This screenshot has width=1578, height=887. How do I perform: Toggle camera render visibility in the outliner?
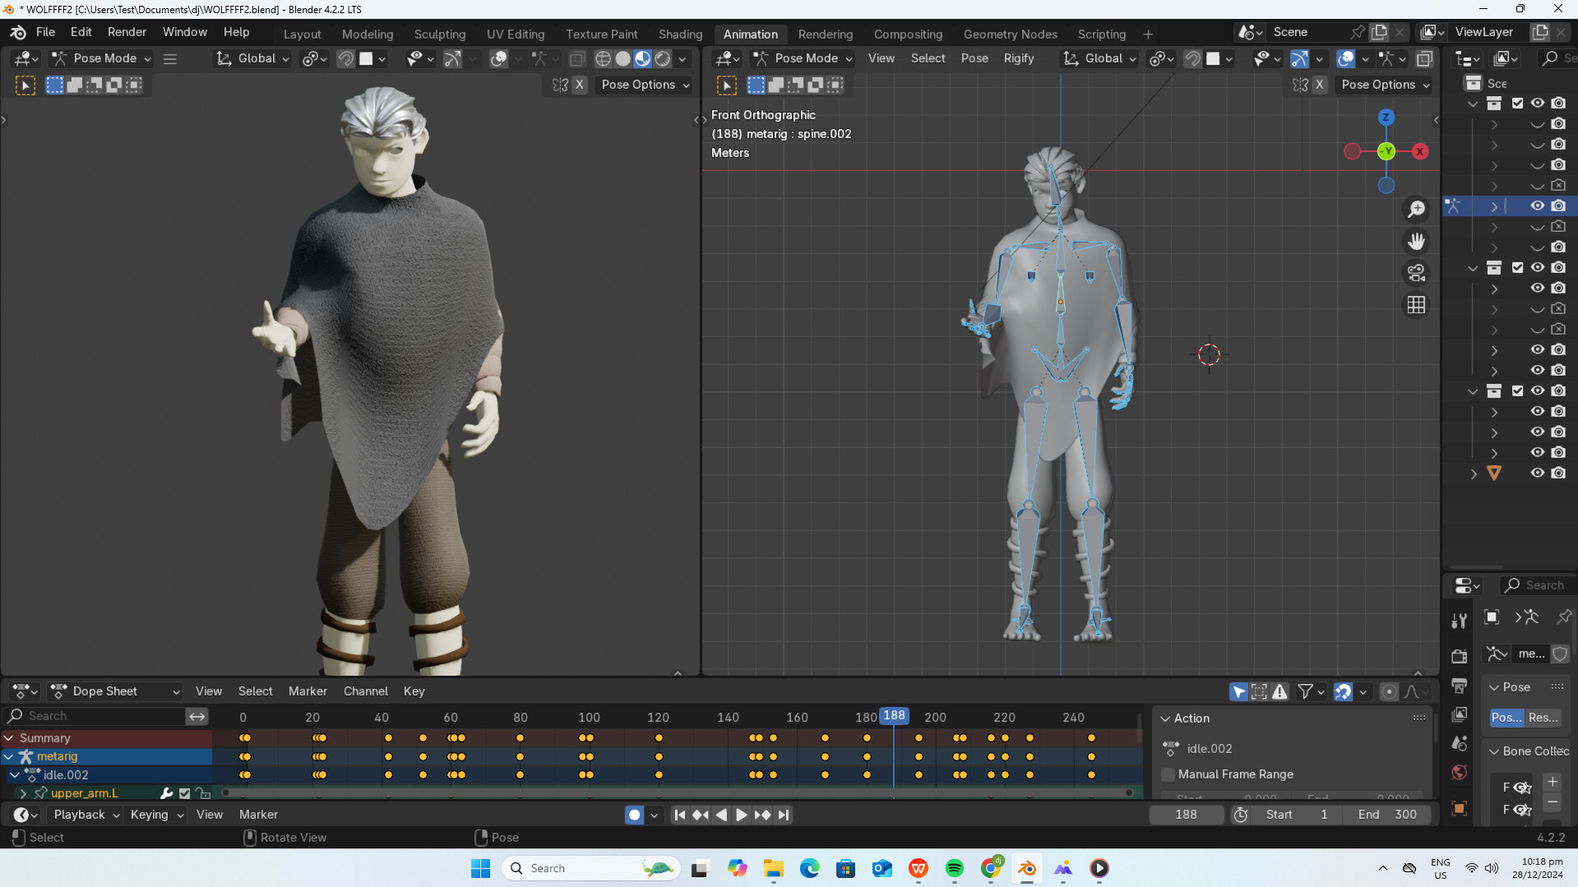[1558, 206]
